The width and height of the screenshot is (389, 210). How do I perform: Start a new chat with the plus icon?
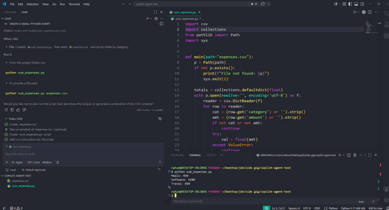coord(147,19)
